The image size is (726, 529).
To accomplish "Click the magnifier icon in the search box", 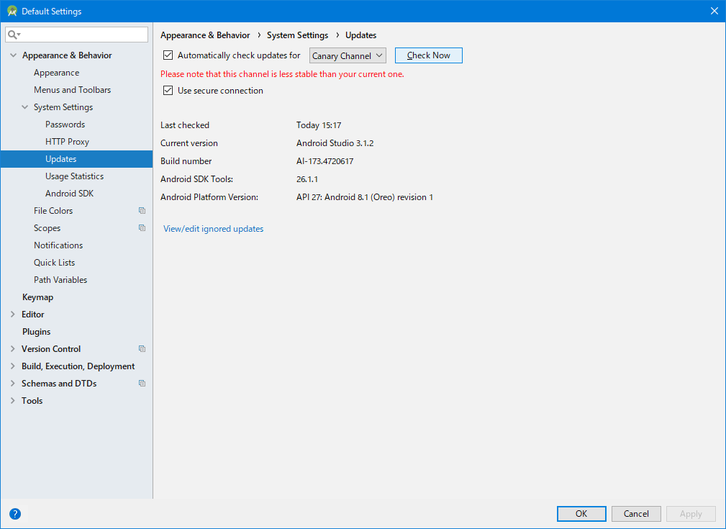I will [12, 34].
